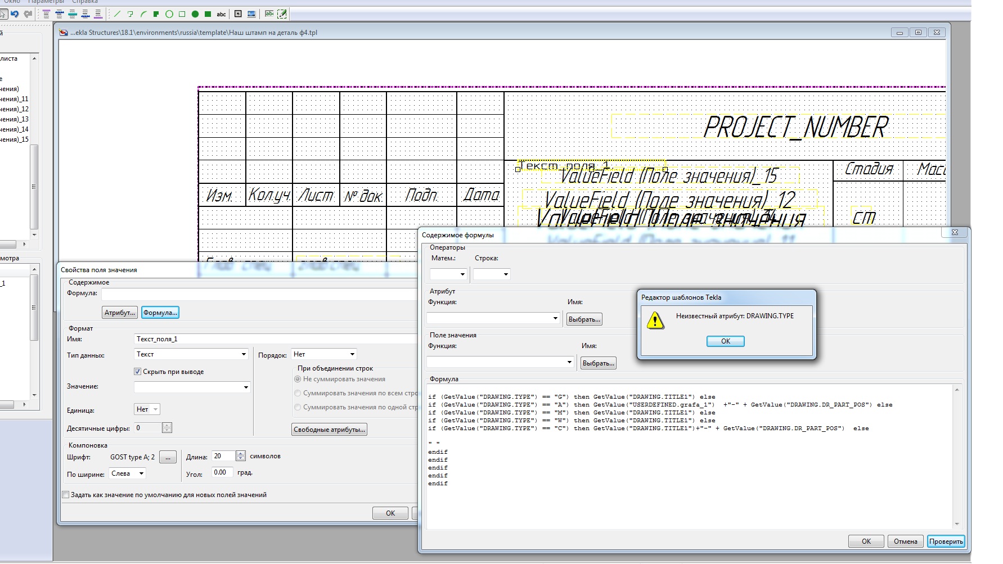Click OK in unknown attribute warning
1003x564 pixels.
click(725, 341)
